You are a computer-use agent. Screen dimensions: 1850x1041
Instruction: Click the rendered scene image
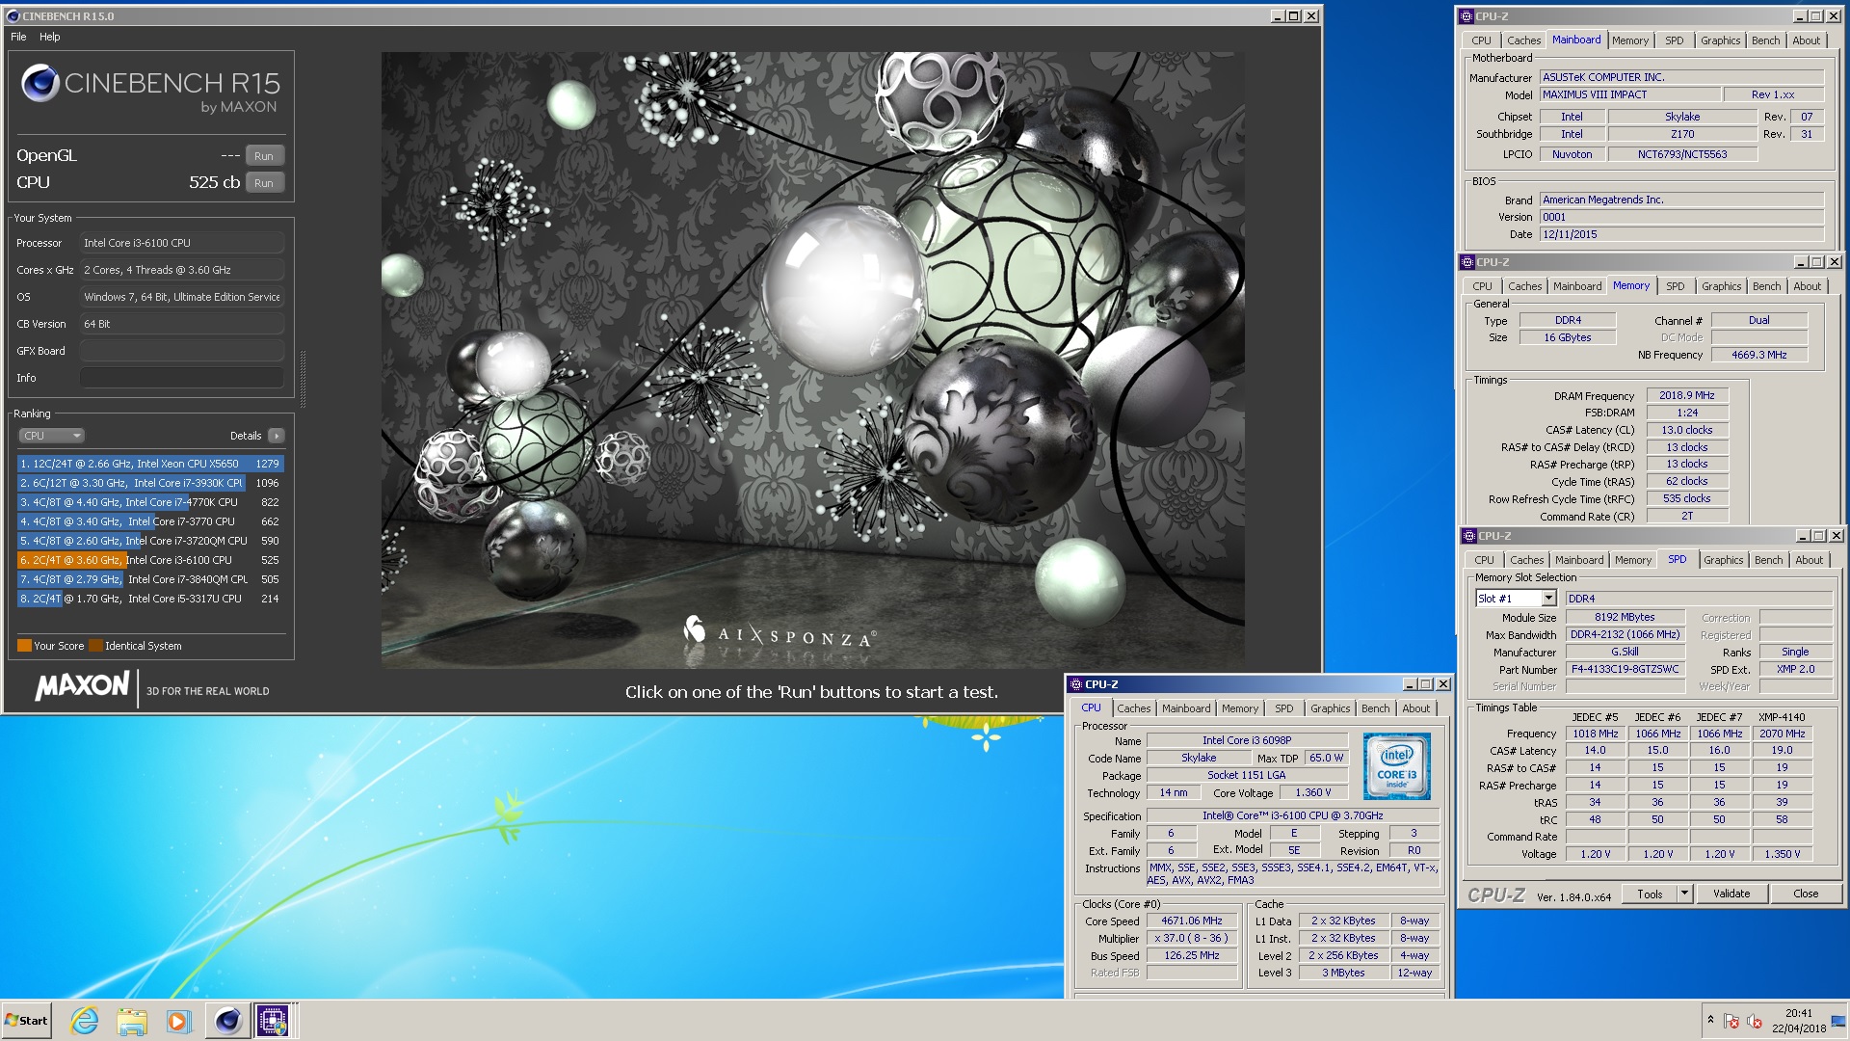812,360
